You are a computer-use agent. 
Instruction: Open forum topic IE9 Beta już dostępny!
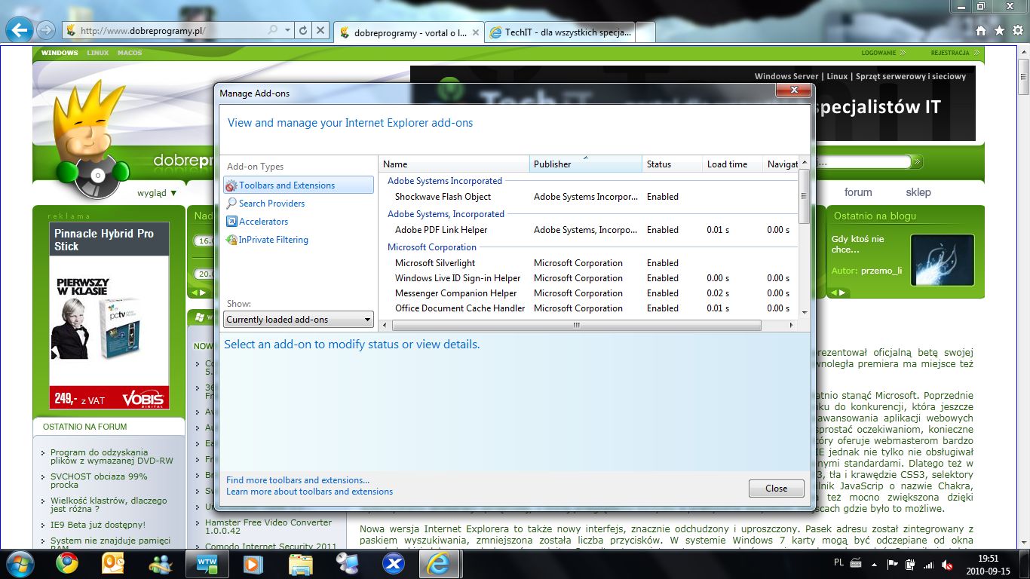tap(98, 525)
